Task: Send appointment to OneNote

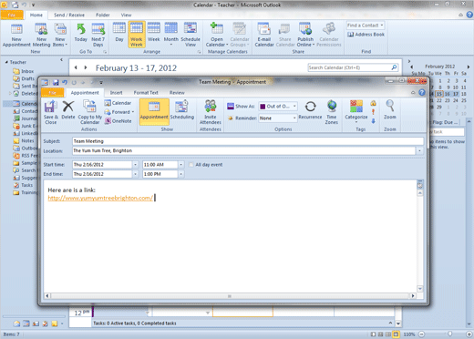Action: tap(118, 121)
